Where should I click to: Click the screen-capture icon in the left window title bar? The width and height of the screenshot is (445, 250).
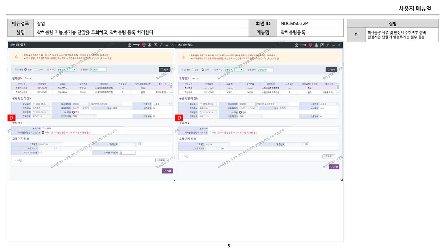click(155, 45)
